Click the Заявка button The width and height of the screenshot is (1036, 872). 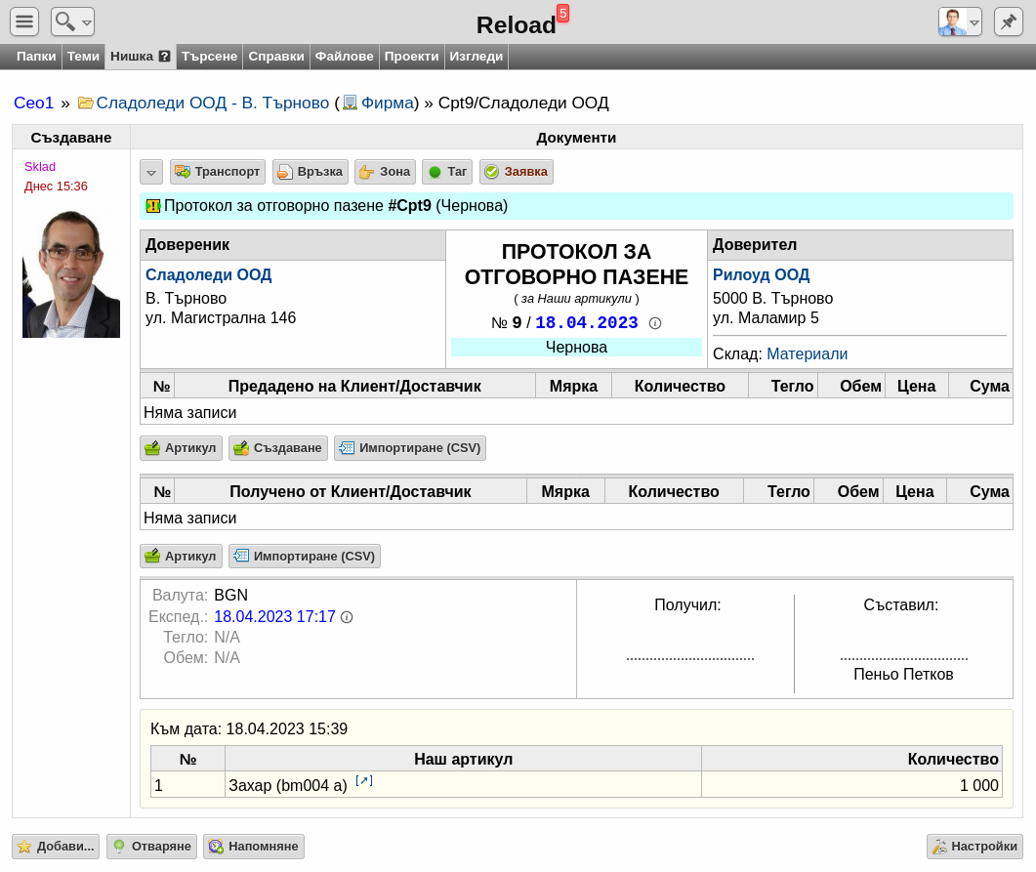click(517, 172)
